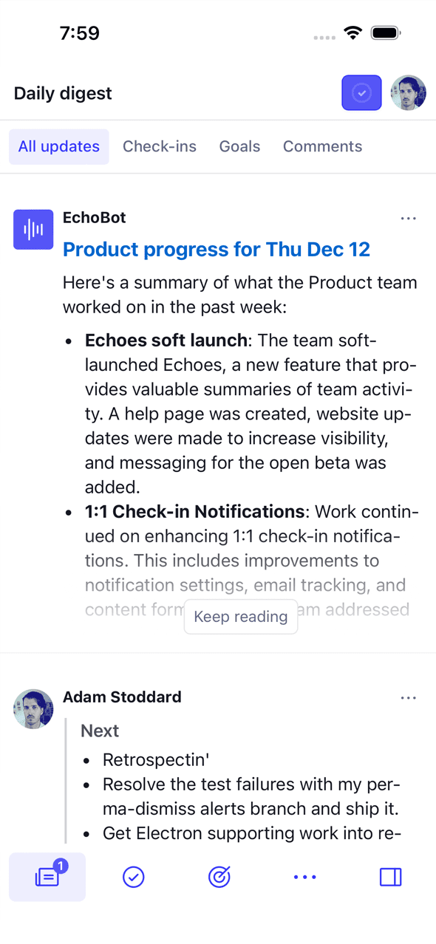Tap the blue checkmark button in the header
Viewport: 436px width, 944px height.
point(361,92)
